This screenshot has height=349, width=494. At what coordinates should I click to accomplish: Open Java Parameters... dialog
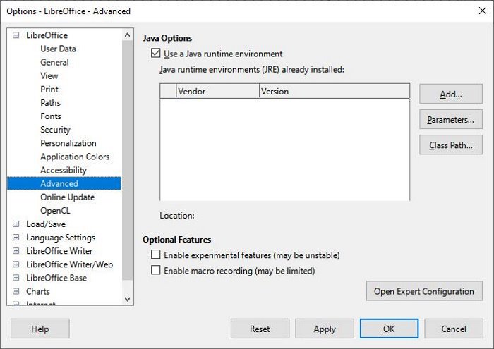451,119
